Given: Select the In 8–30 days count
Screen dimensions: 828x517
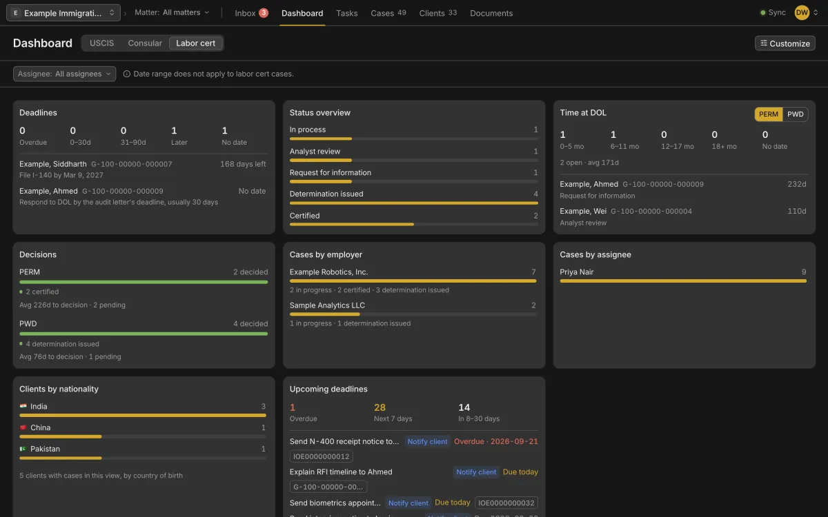Looking at the screenshot, I should point(479,412).
